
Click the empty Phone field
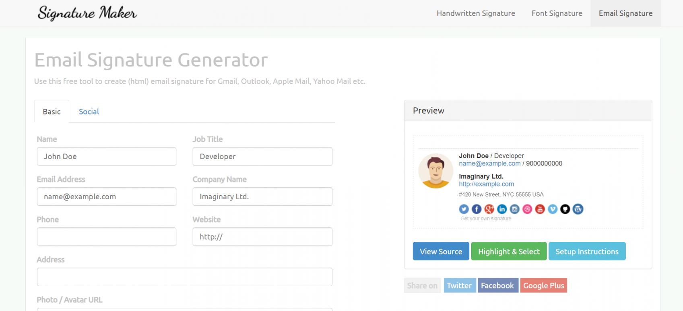click(x=107, y=237)
